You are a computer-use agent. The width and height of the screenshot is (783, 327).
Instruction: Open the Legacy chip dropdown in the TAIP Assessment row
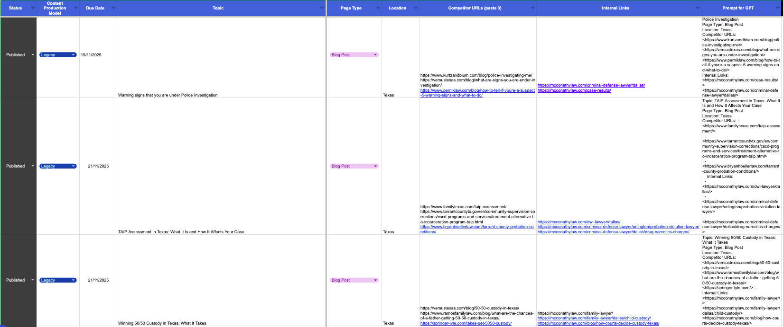[x=73, y=166]
